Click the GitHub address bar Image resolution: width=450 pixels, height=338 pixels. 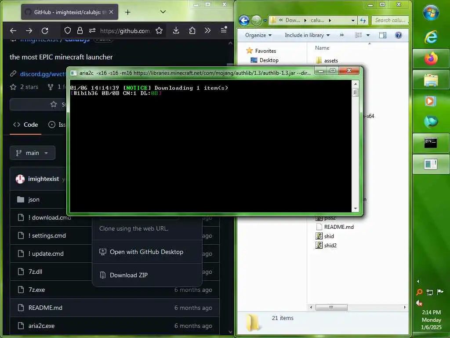click(125, 31)
